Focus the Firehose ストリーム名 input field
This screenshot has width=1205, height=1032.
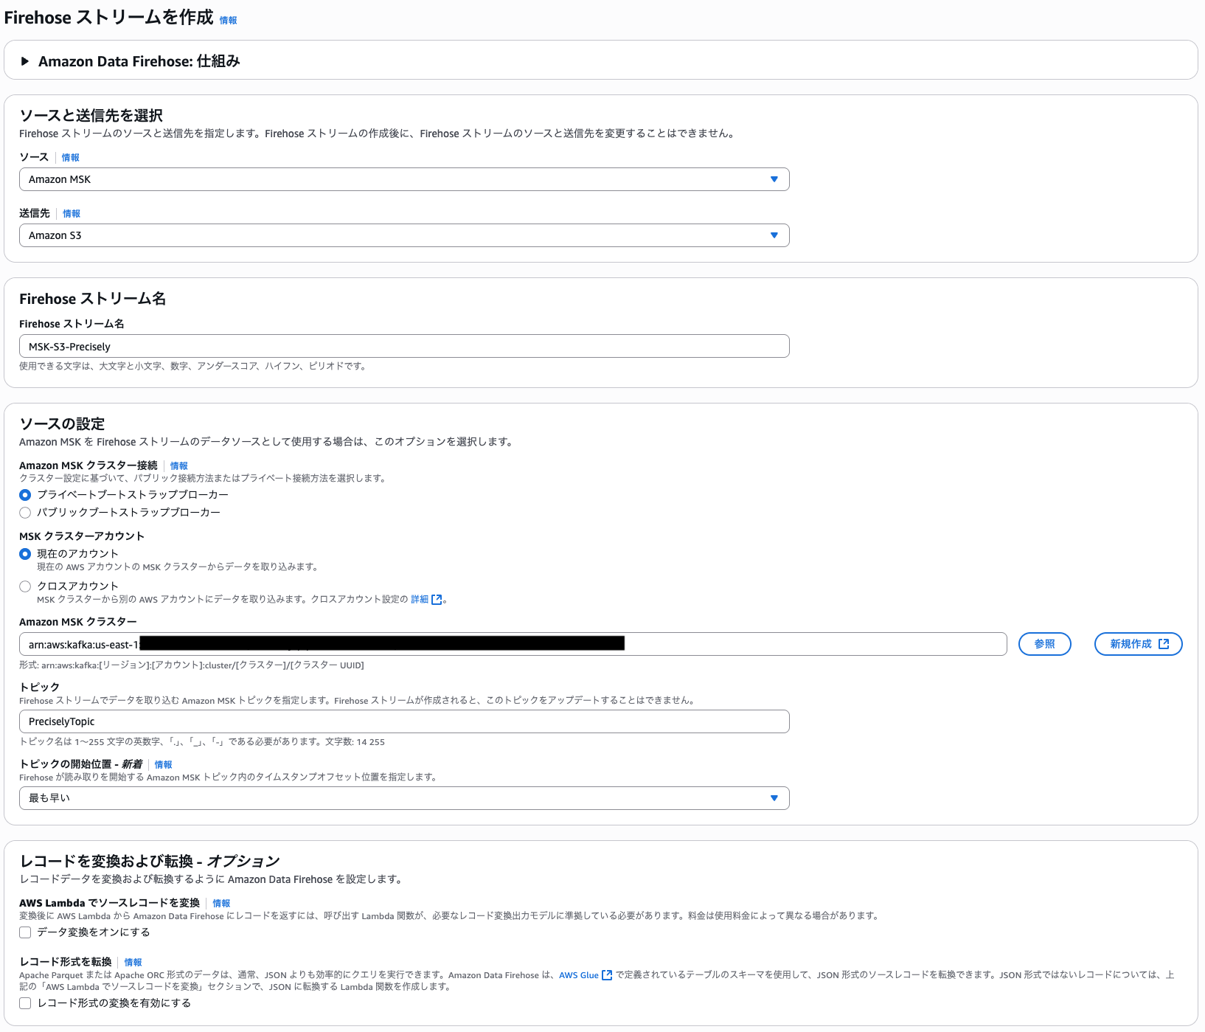pos(404,347)
